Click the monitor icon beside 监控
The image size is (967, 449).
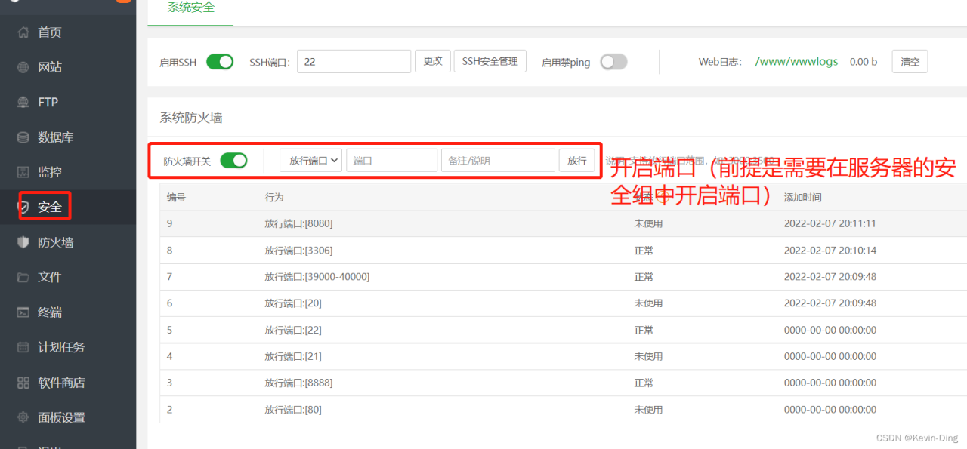pos(23,172)
